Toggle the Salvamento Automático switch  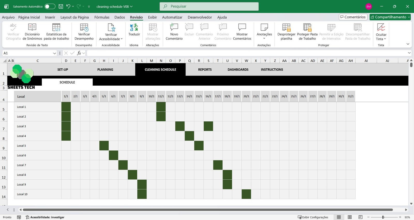click(50, 6)
